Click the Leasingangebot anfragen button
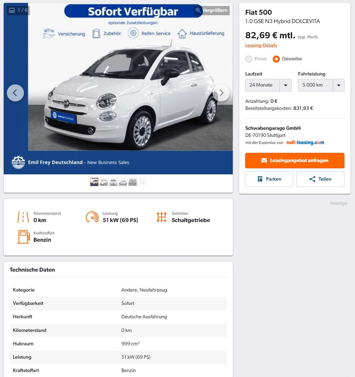Screen dimensions: 355x377 (x=295, y=160)
